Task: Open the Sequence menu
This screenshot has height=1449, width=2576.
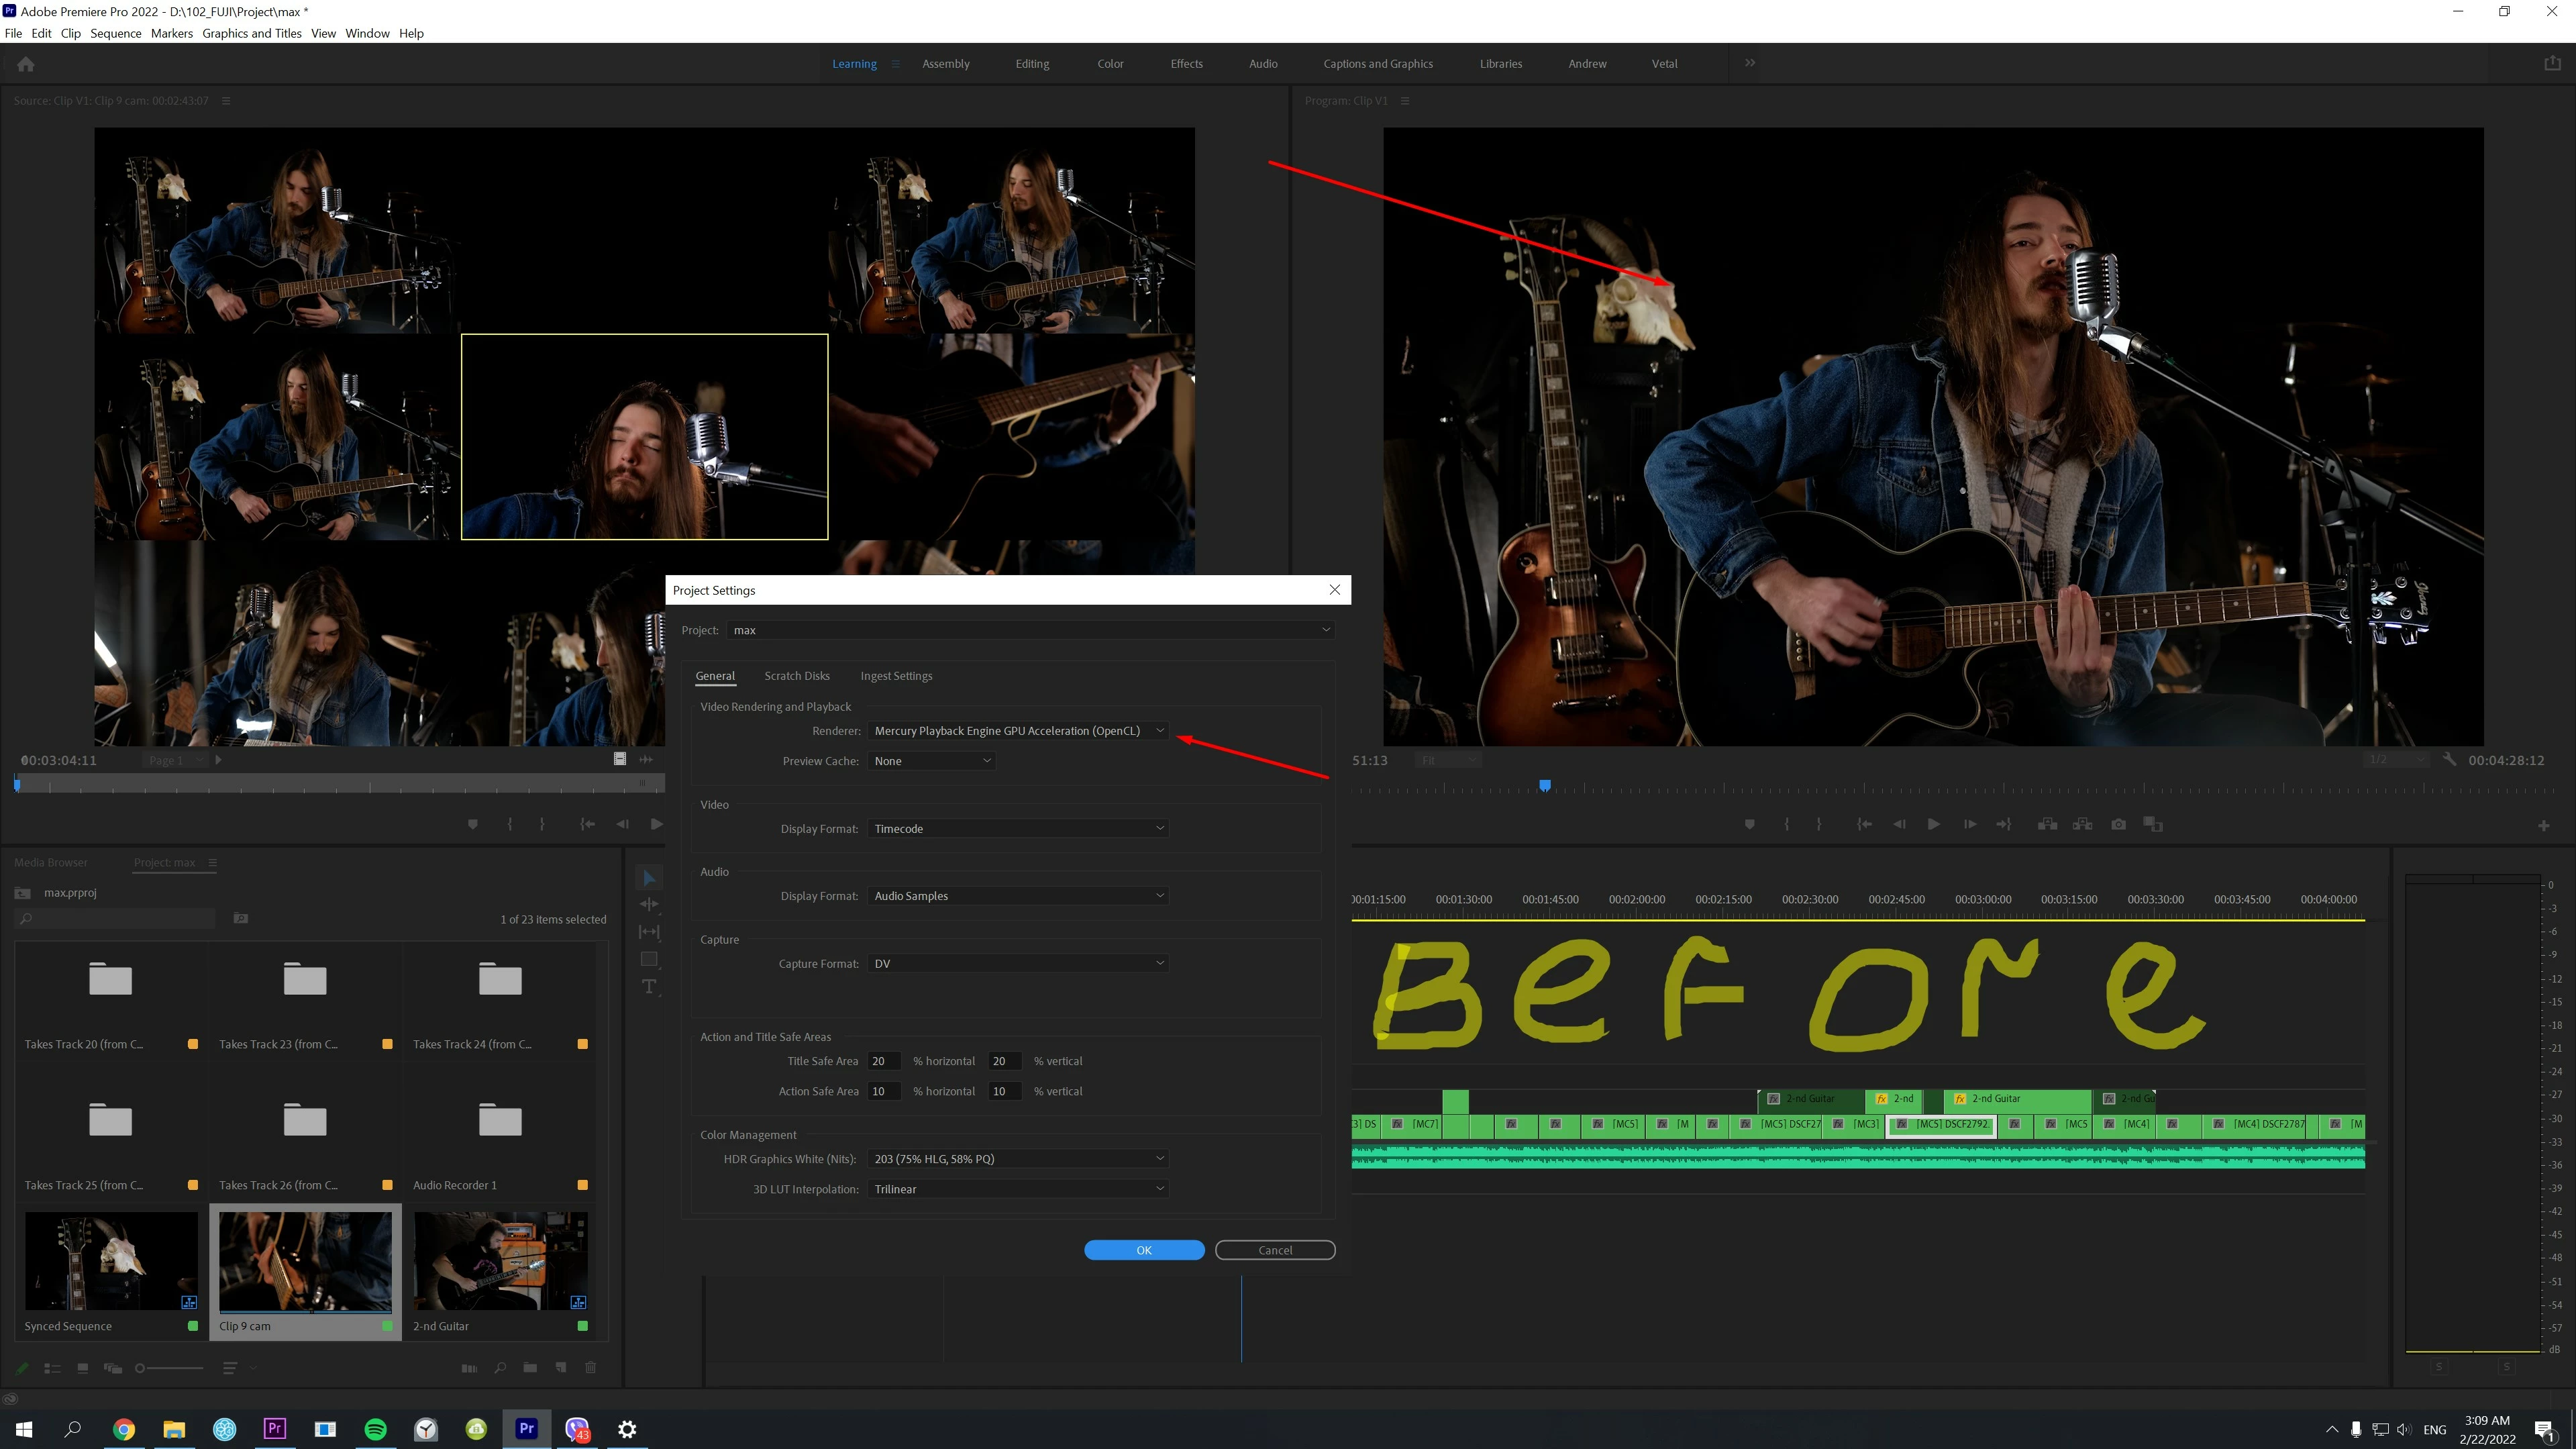Action: point(115,33)
